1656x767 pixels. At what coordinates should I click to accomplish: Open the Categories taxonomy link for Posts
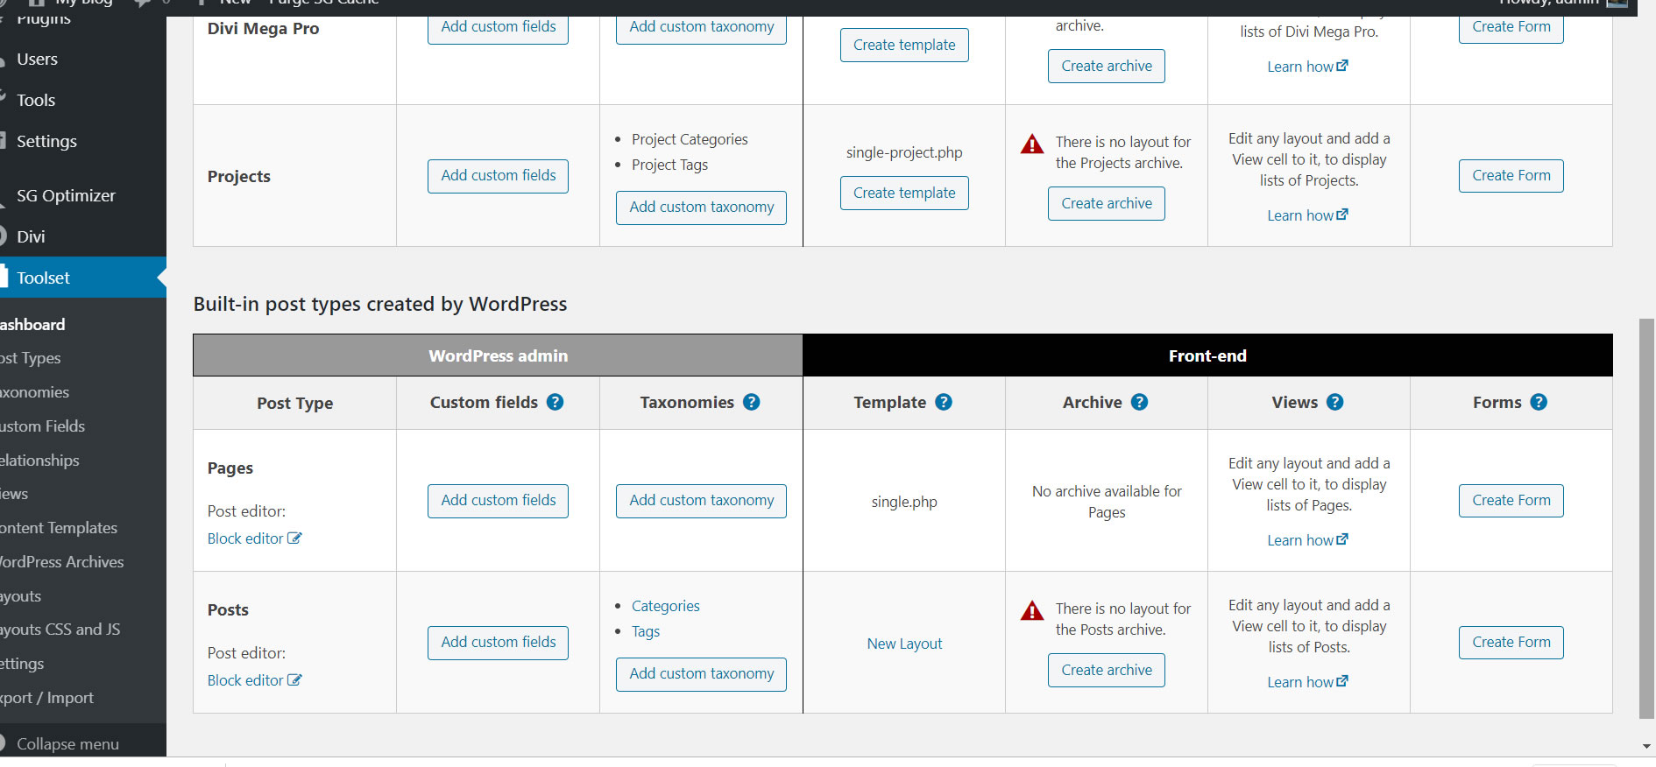(x=665, y=606)
